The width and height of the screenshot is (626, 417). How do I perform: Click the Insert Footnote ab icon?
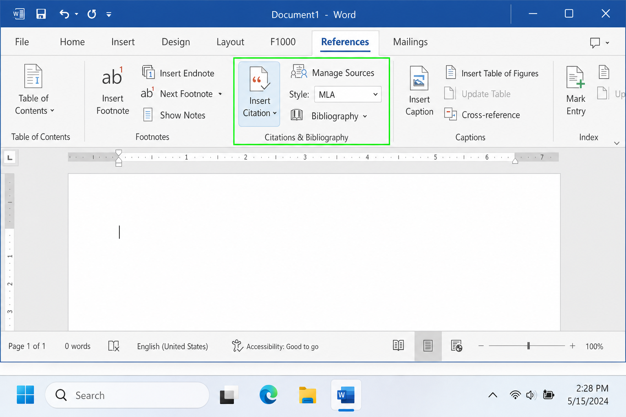click(112, 76)
